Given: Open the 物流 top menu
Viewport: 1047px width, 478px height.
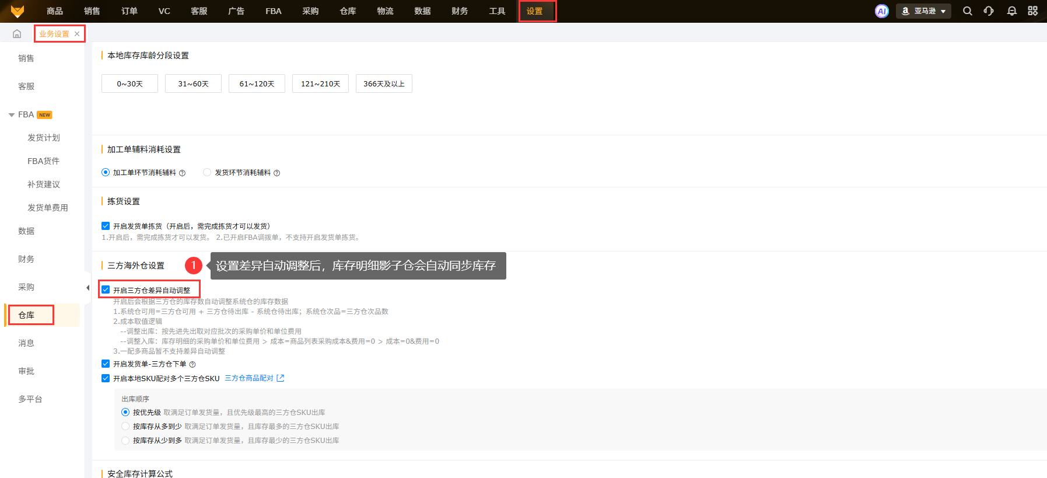Looking at the screenshot, I should click(x=386, y=11).
